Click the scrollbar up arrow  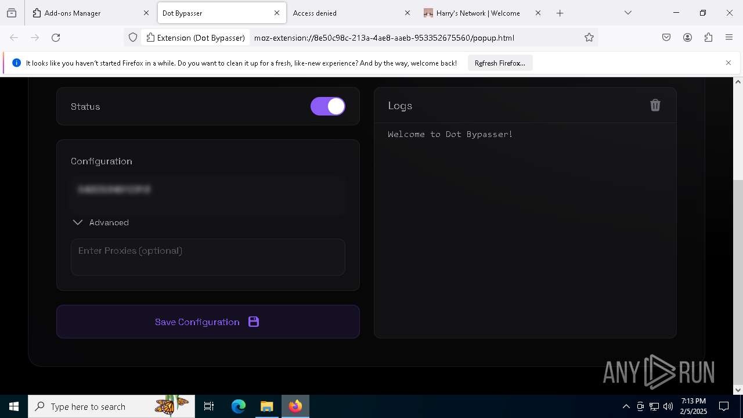coord(738,82)
